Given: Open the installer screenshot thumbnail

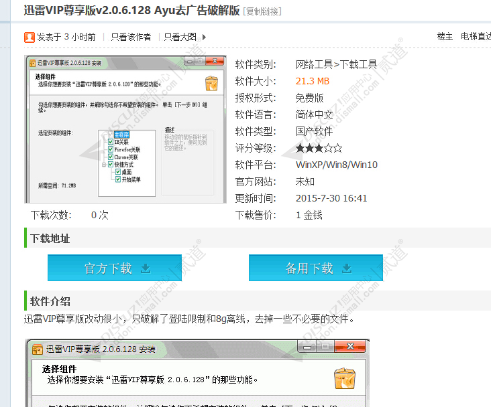Looking at the screenshot, I should [125, 129].
